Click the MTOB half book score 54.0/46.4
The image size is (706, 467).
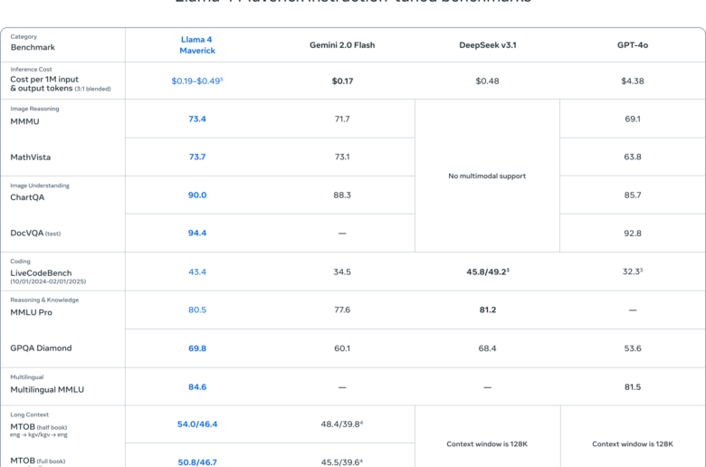[x=197, y=424]
